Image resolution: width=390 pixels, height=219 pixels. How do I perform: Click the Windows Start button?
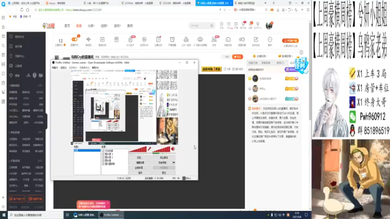pos(3,215)
